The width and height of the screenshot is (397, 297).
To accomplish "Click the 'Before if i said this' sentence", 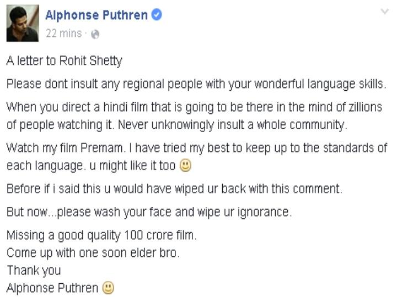I will 174,189.
